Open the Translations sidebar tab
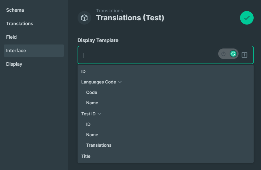This screenshot has height=170, width=261. (x=20, y=24)
